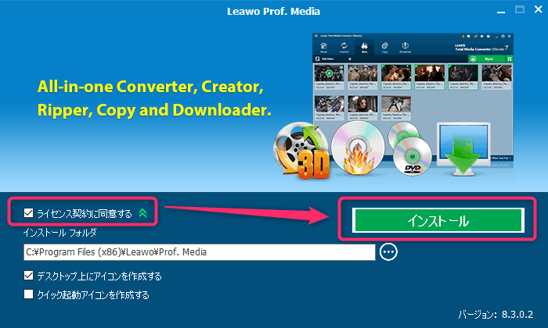Click the Copy icon in the preview screenshot
This screenshot has height=328, width=548.
click(384, 47)
